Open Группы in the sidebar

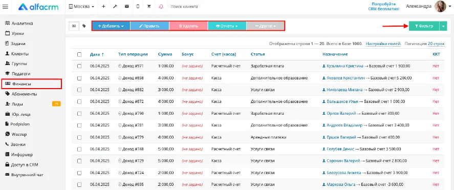point(16,64)
